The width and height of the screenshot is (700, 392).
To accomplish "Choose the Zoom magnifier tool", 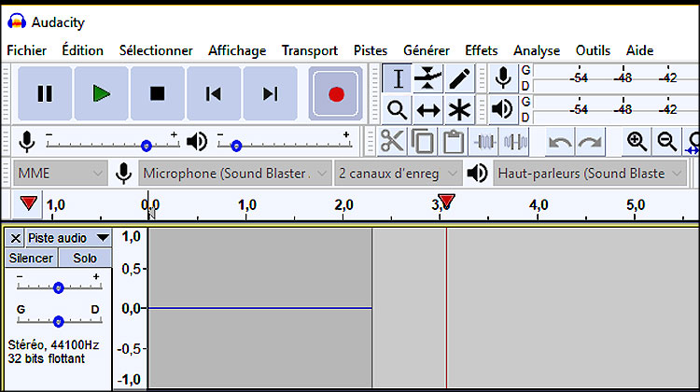I will tap(397, 109).
